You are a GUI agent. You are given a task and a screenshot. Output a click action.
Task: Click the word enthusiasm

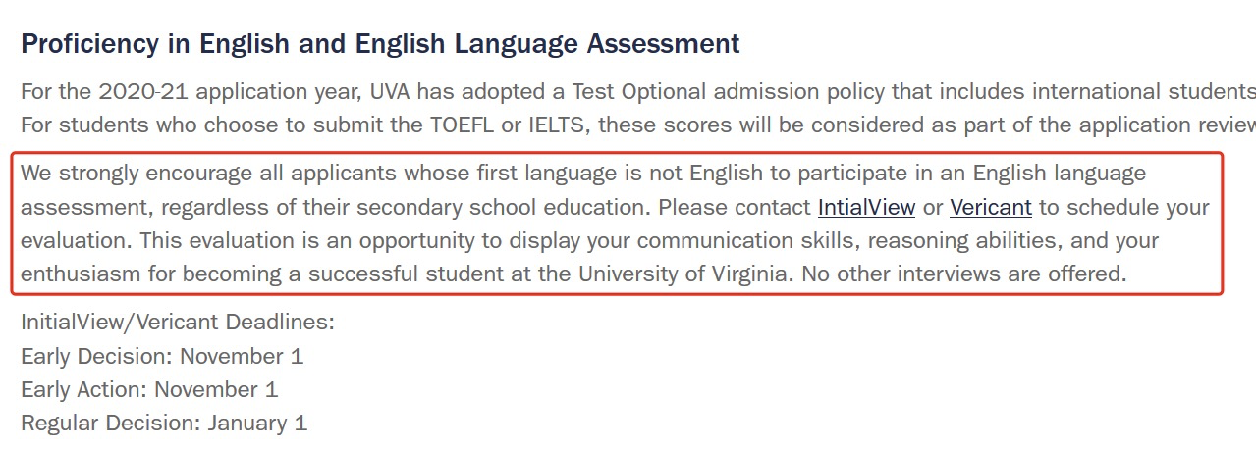pos(81,274)
